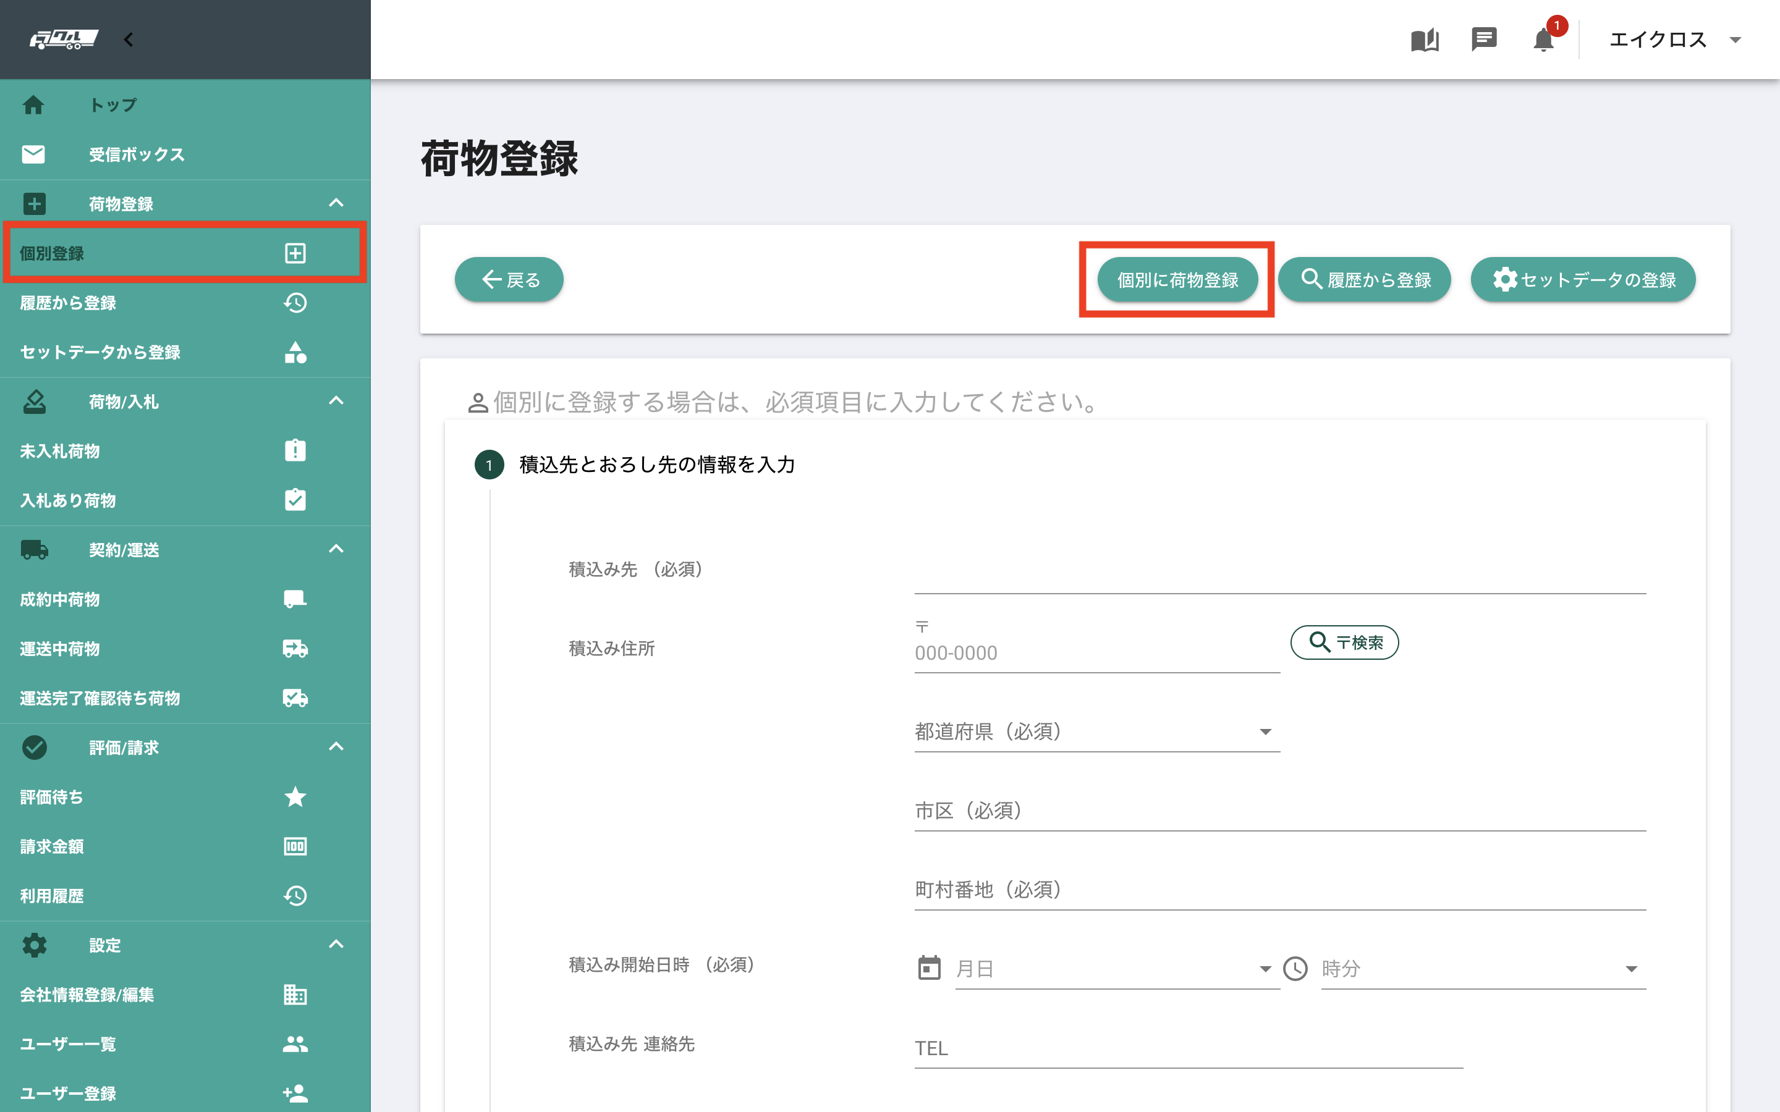Open 評価待ち page
This screenshot has height=1112, width=1780.
click(x=185, y=797)
